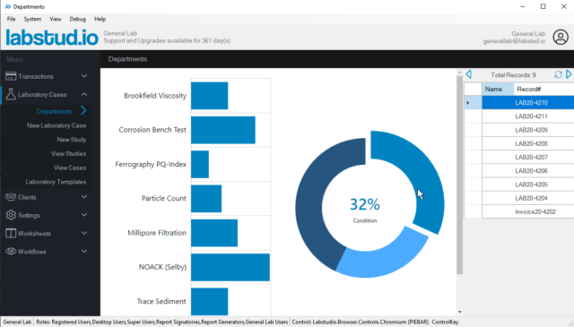
Task: Open View Studies
Action: click(x=68, y=153)
